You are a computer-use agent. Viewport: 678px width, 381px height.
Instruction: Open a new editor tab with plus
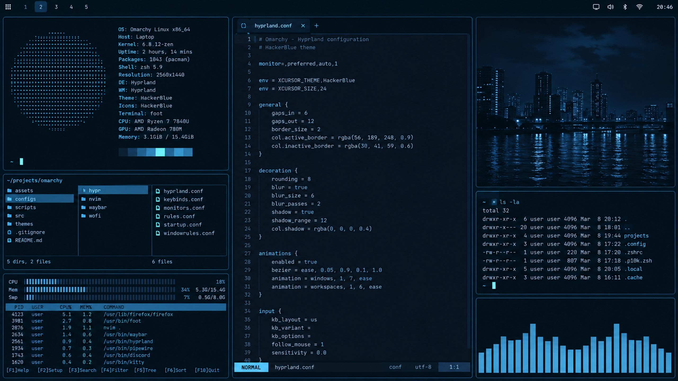pos(316,26)
